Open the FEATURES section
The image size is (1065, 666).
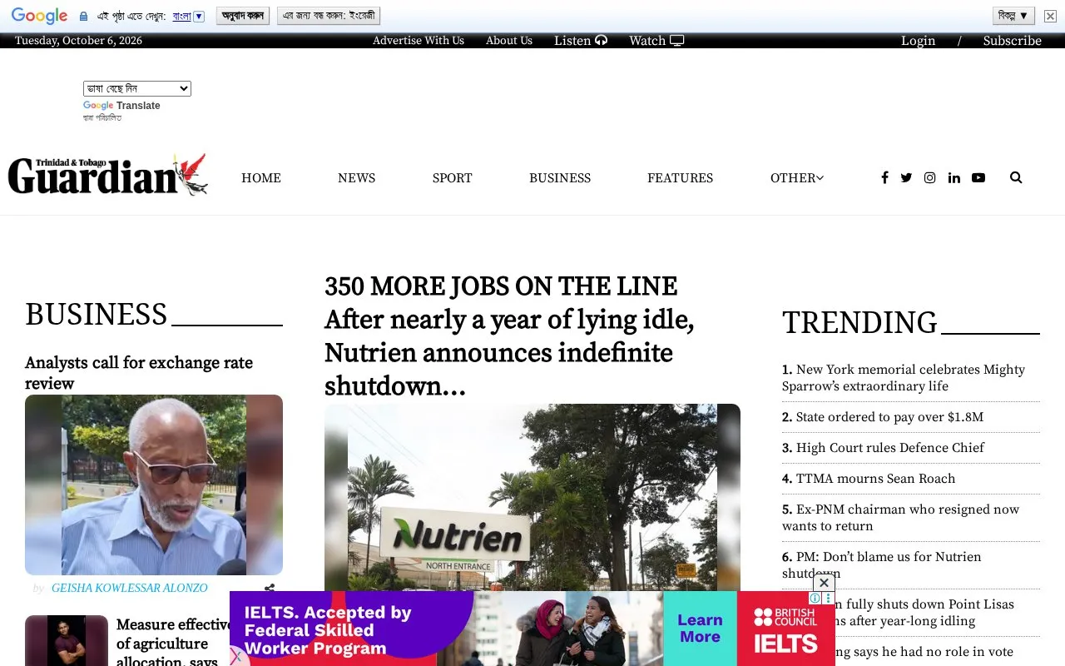pyautogui.click(x=680, y=177)
